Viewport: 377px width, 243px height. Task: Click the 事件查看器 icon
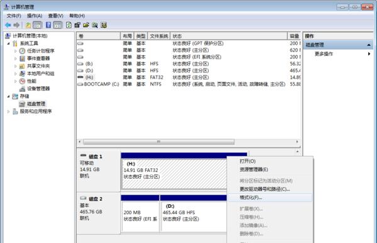click(22, 59)
